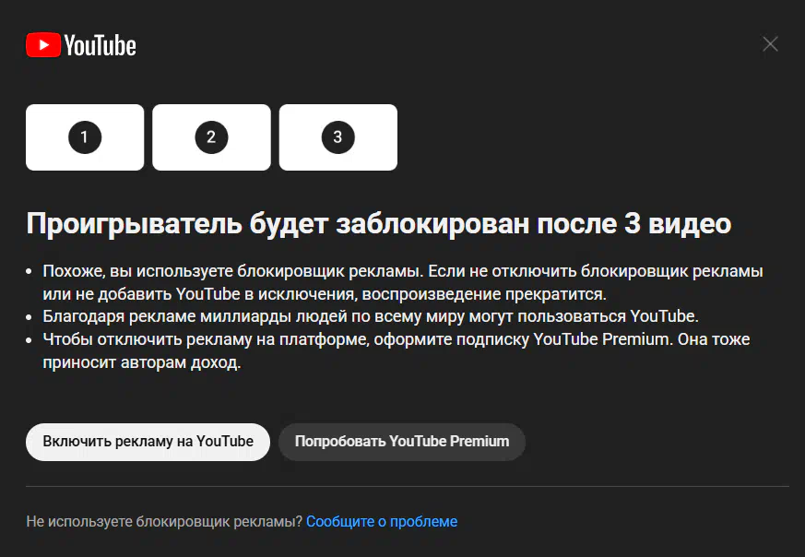Click the text 'Не используете блокировщик рекламы?'
This screenshot has height=557, width=805.
click(x=164, y=522)
